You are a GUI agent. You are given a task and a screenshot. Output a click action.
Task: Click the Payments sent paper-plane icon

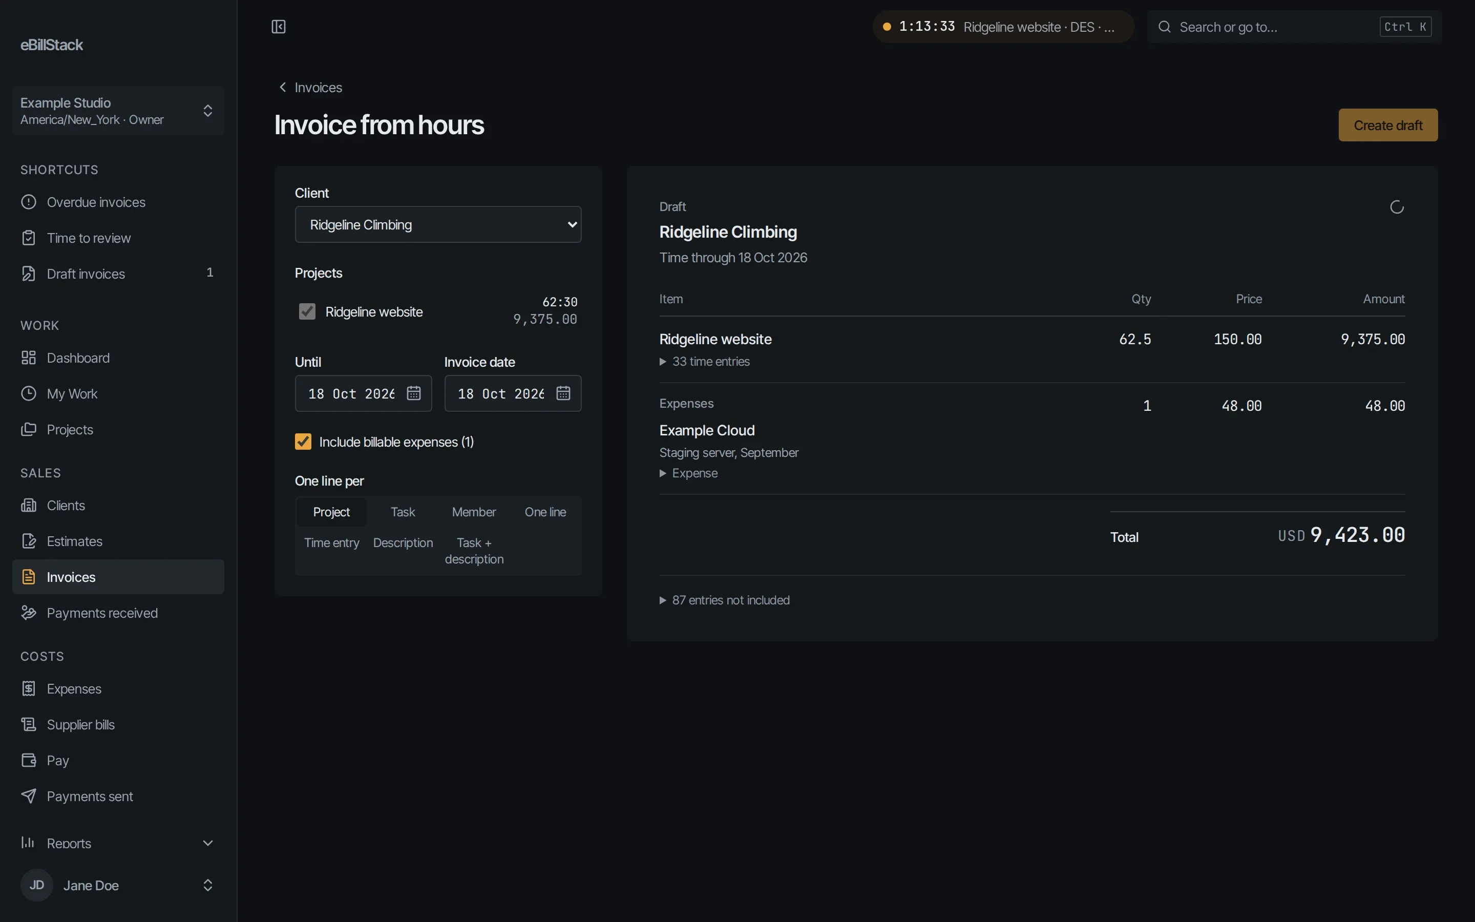29,796
